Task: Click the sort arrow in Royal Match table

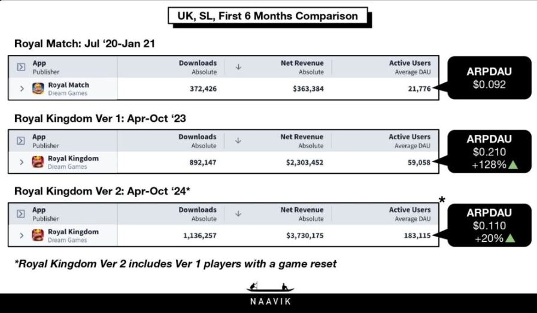Action: [x=239, y=67]
